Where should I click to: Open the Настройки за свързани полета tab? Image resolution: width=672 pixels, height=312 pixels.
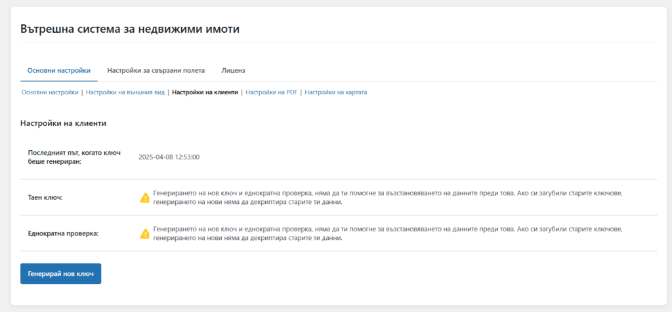(x=156, y=70)
